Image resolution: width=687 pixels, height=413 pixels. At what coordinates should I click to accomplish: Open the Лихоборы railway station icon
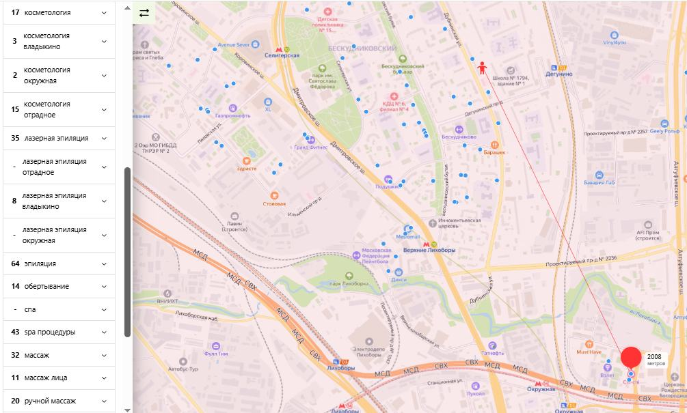(336, 362)
